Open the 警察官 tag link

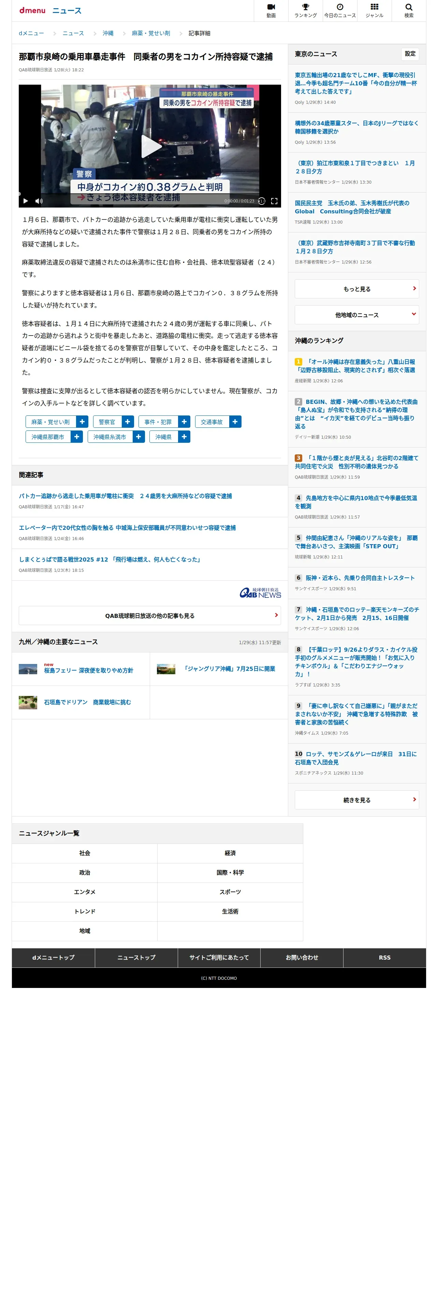click(107, 422)
